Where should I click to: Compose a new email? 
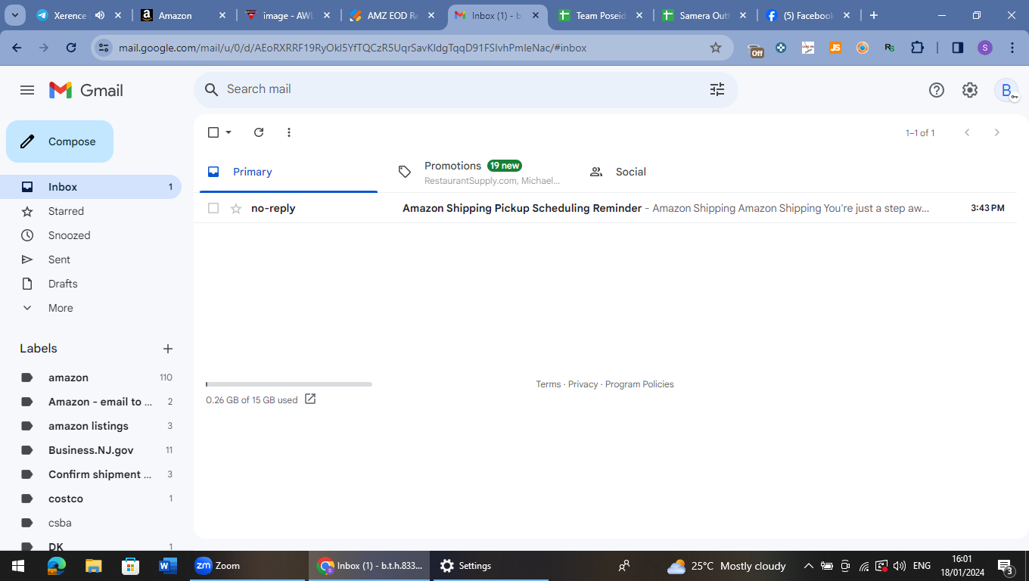point(60,141)
